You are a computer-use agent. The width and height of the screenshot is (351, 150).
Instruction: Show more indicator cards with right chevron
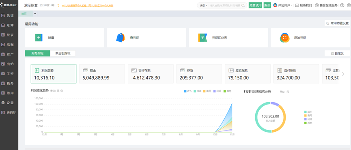[343, 74]
